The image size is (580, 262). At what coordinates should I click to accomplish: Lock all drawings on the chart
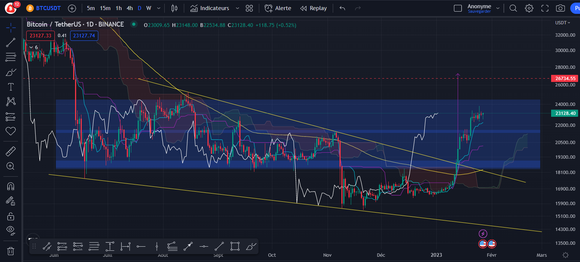tap(11, 216)
